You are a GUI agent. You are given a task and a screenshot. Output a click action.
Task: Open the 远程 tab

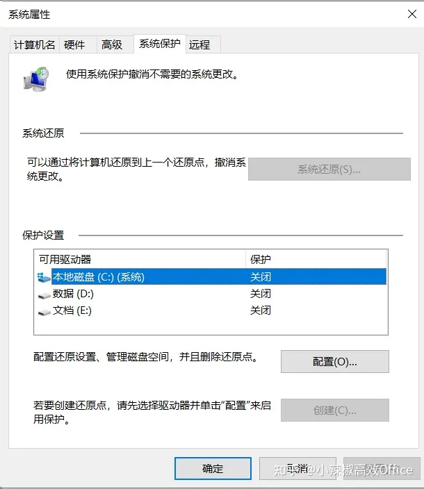click(x=203, y=44)
